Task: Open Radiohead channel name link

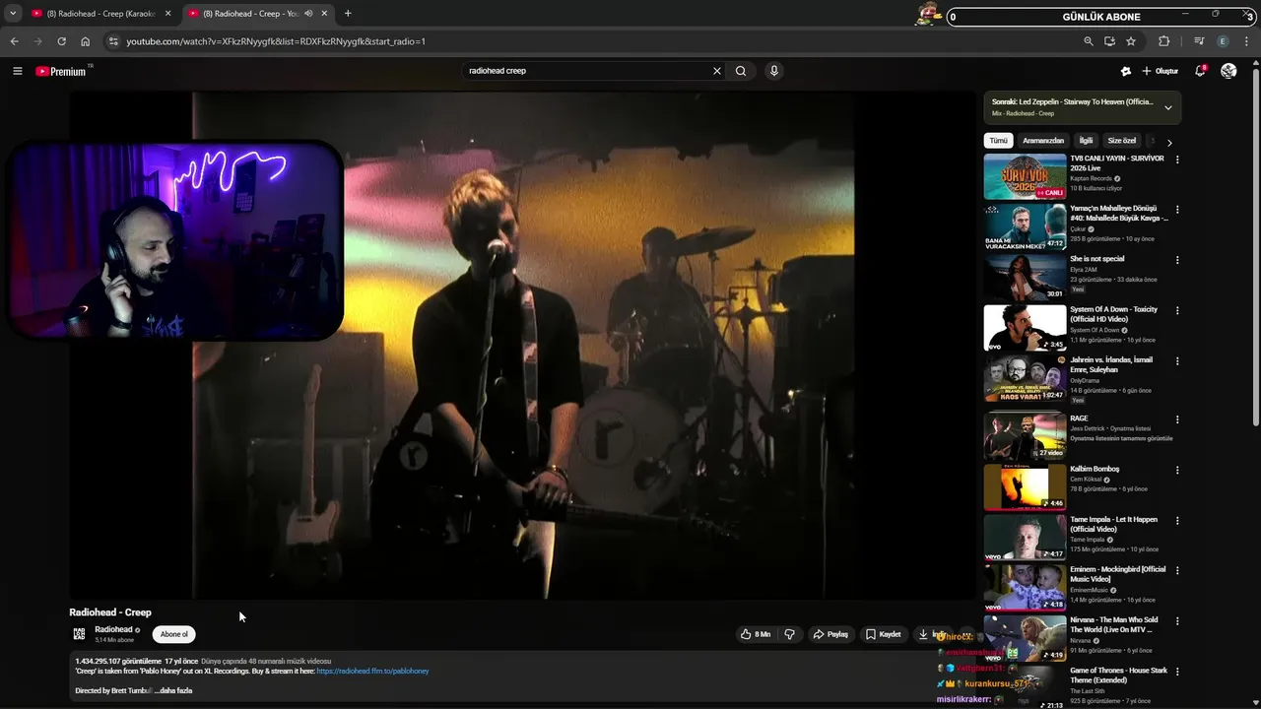Action: coord(113,629)
